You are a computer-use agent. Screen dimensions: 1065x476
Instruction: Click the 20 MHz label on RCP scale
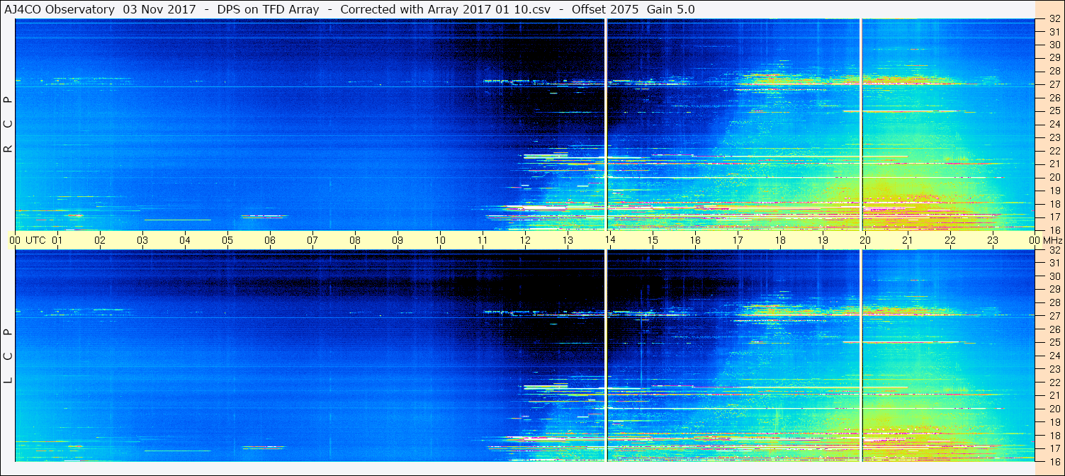click(x=1054, y=177)
